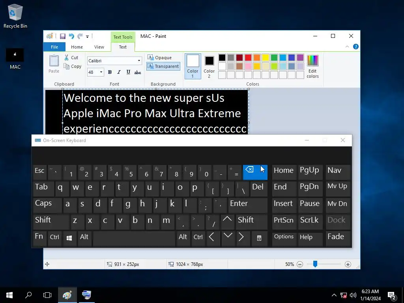Click the context menu key on keyboard
The height and width of the screenshot is (303, 404).
(x=259, y=238)
